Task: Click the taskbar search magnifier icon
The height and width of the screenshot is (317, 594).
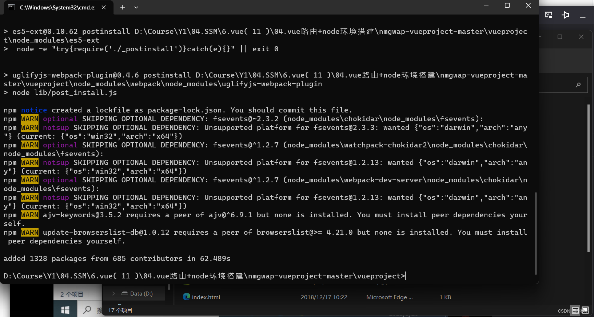Action: click(x=87, y=310)
